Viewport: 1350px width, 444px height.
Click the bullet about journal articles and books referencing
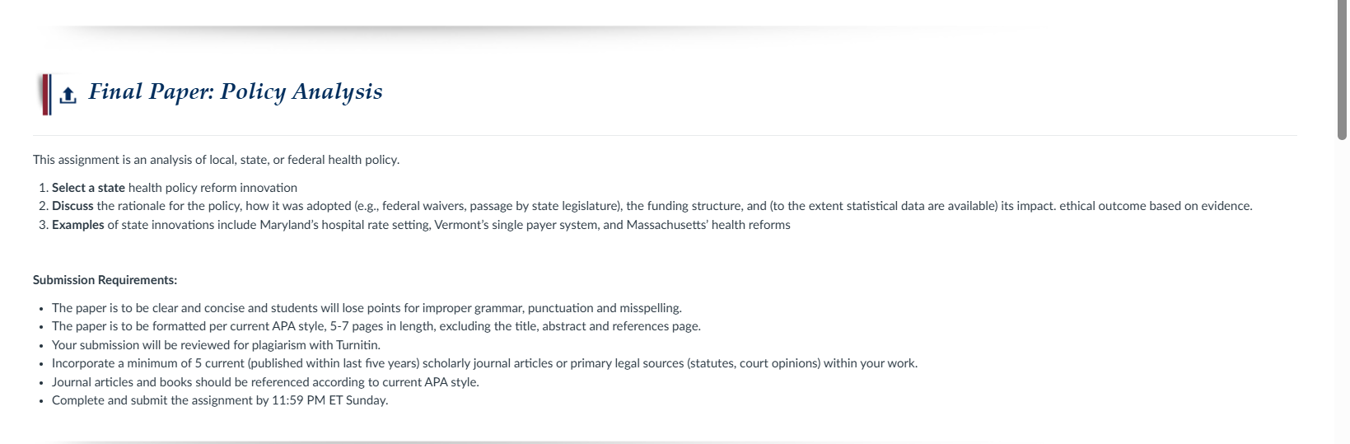(x=265, y=382)
